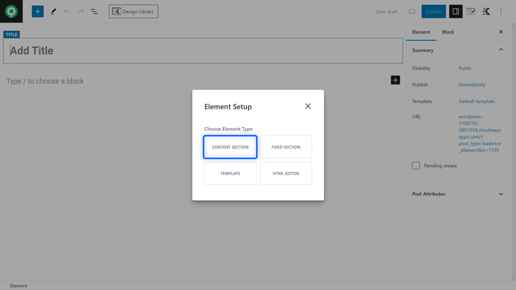This screenshot has width=516, height=290.
Task: Click the site logo icon in top-left
Action: point(11,12)
